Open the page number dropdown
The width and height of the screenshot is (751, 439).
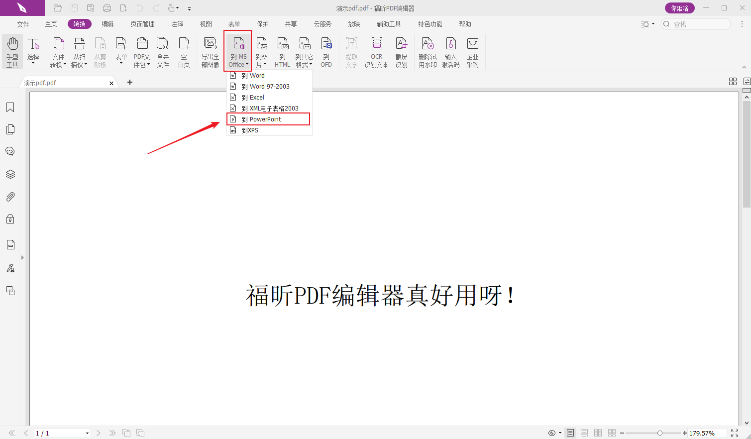click(87, 434)
